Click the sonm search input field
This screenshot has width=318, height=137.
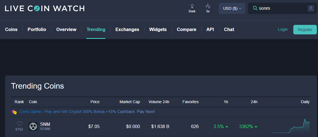[282, 8]
